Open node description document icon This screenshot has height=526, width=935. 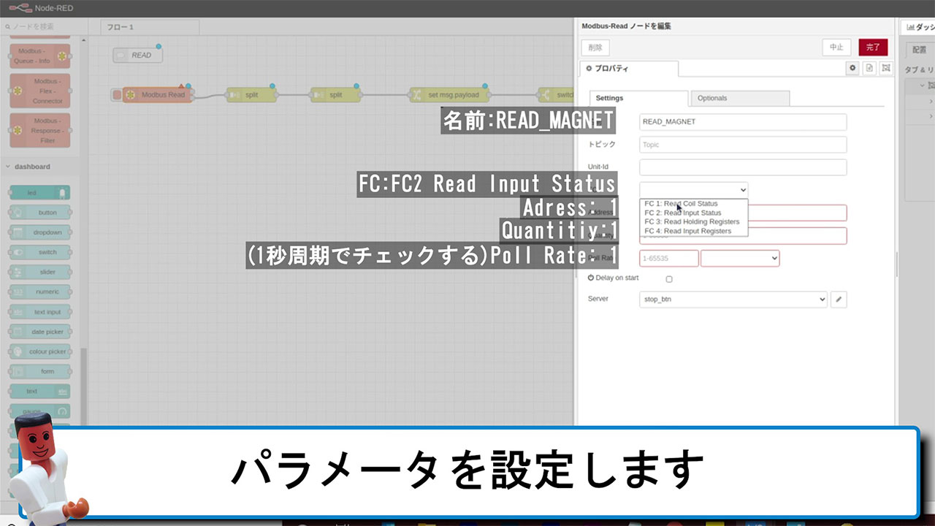[869, 68]
